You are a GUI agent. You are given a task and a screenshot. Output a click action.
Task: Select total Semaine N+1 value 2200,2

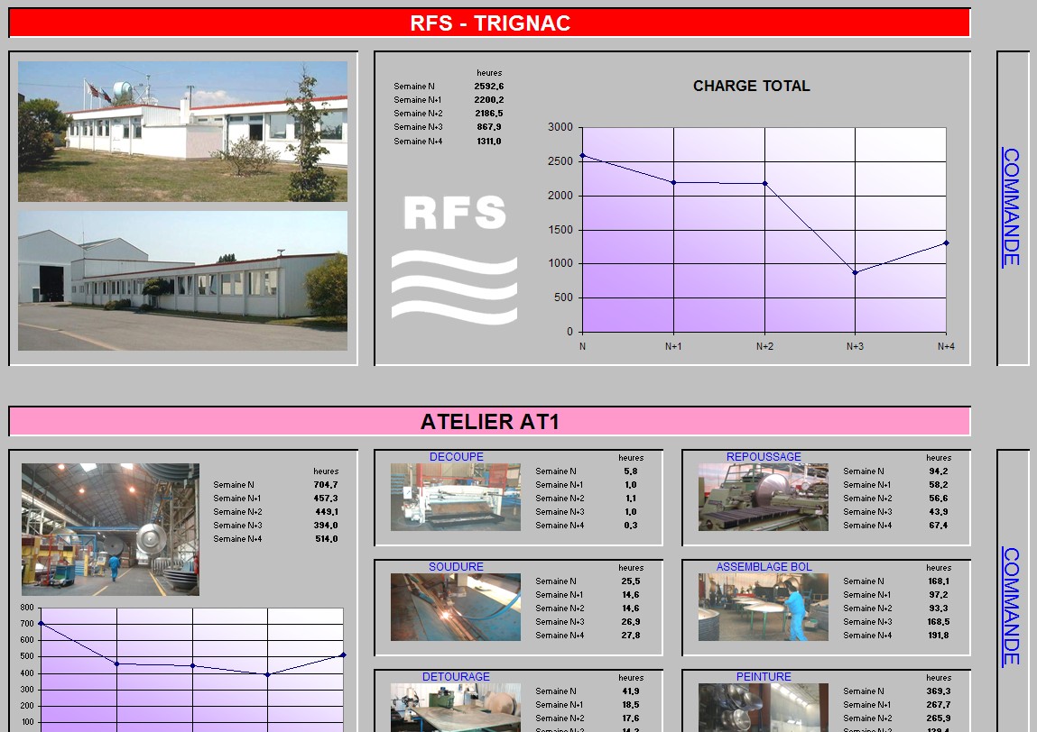point(489,100)
